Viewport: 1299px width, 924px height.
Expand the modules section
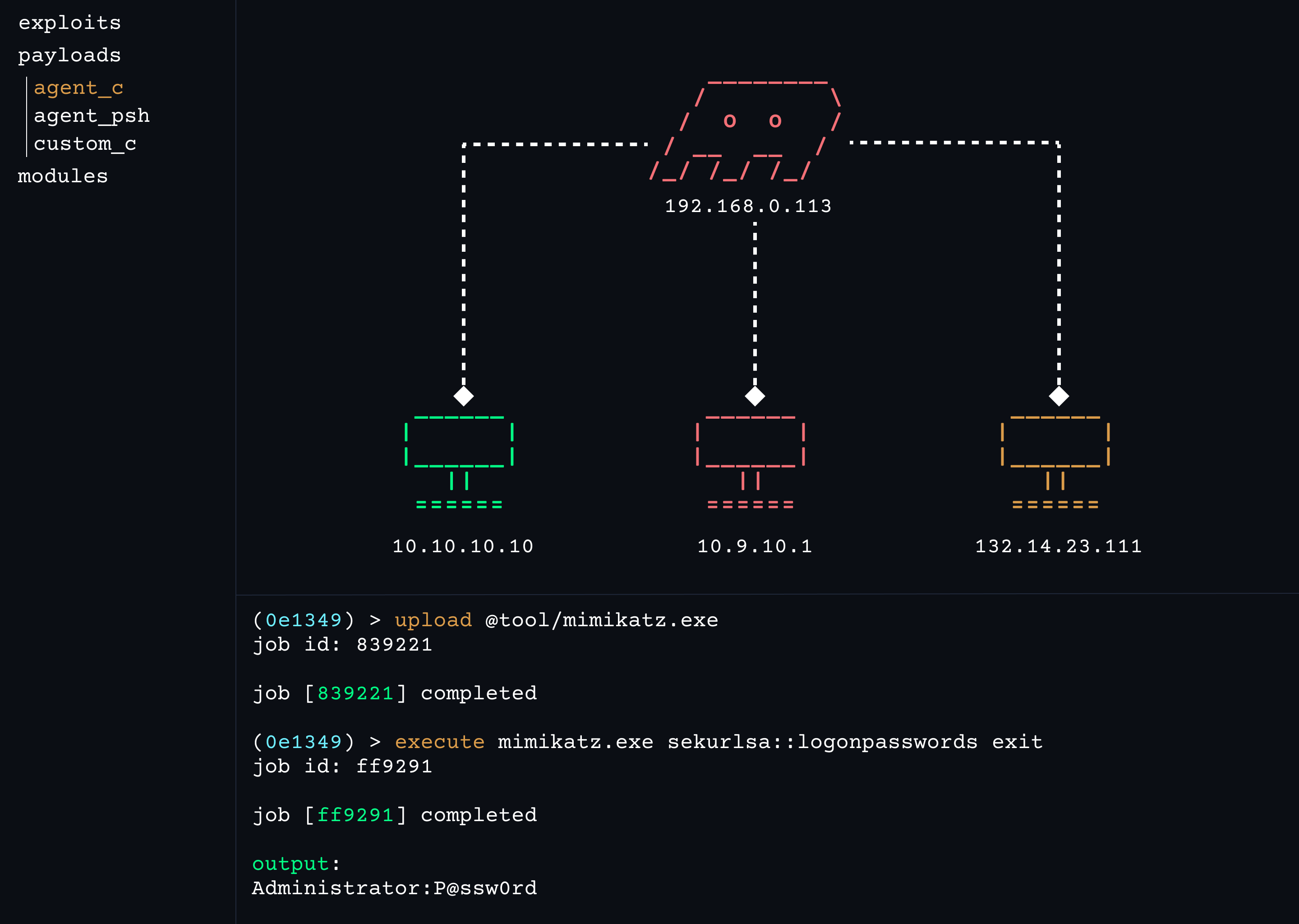62,176
